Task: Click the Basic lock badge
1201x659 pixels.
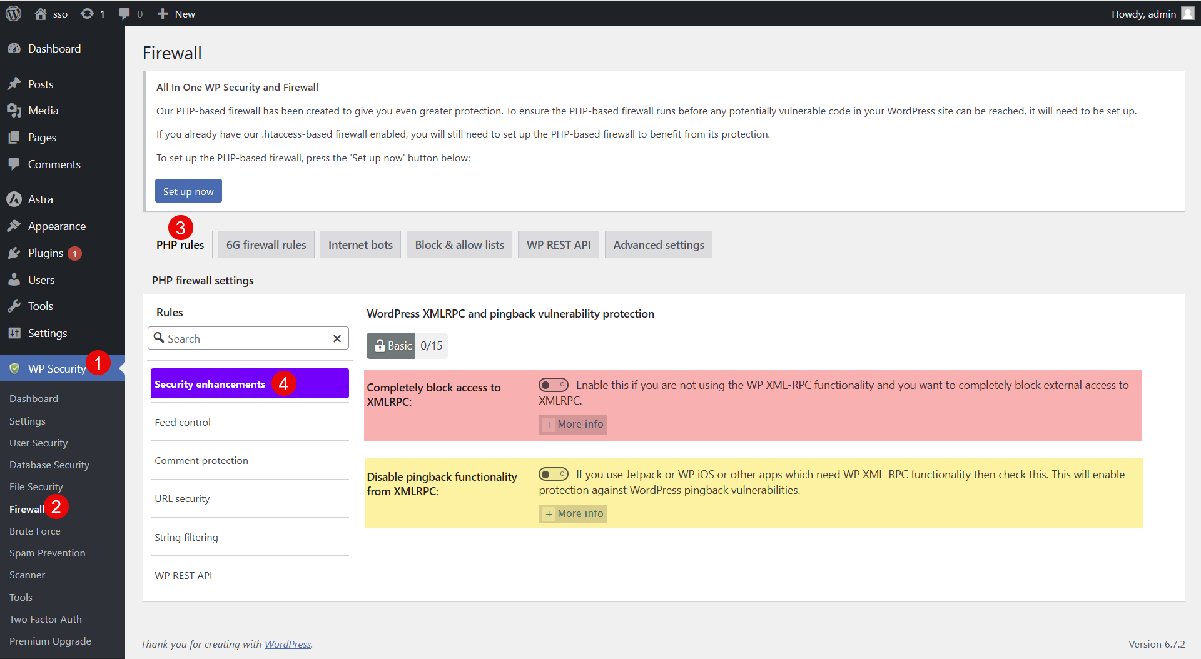Action: coord(391,346)
